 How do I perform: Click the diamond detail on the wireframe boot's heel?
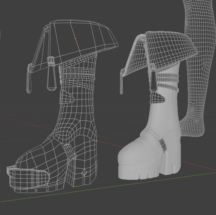[x=84, y=173]
